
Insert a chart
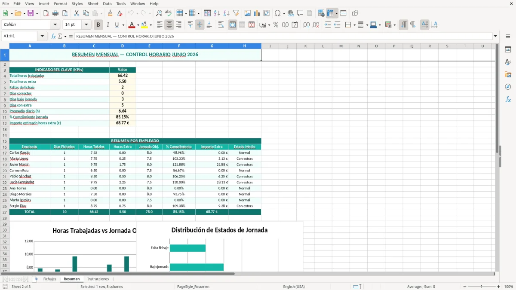[257, 13]
